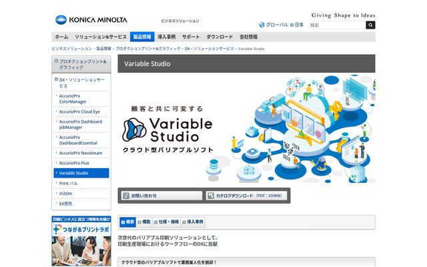
Task: Click the square icon beside DX・ソリューションサービス
Action: point(56,79)
